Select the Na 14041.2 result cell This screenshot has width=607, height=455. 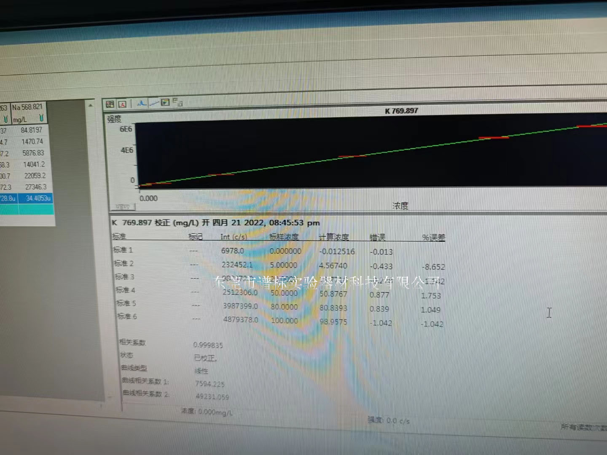tap(34, 164)
